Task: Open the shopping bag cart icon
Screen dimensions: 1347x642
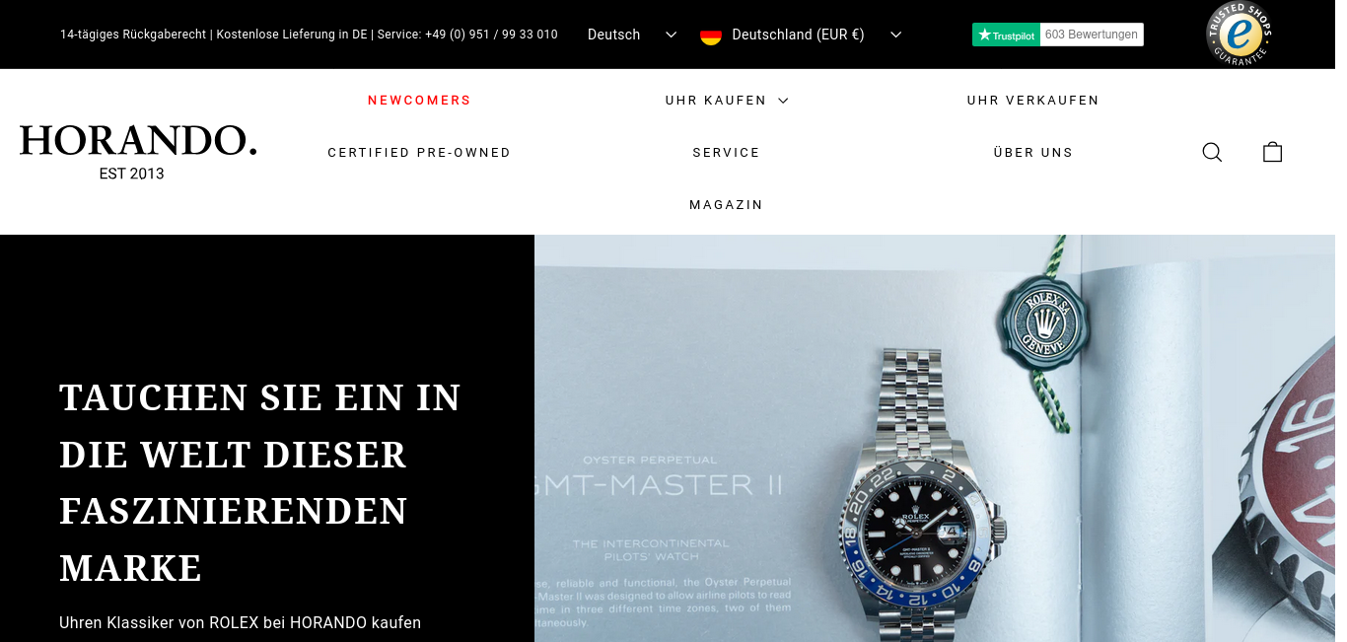Action: click(x=1273, y=152)
